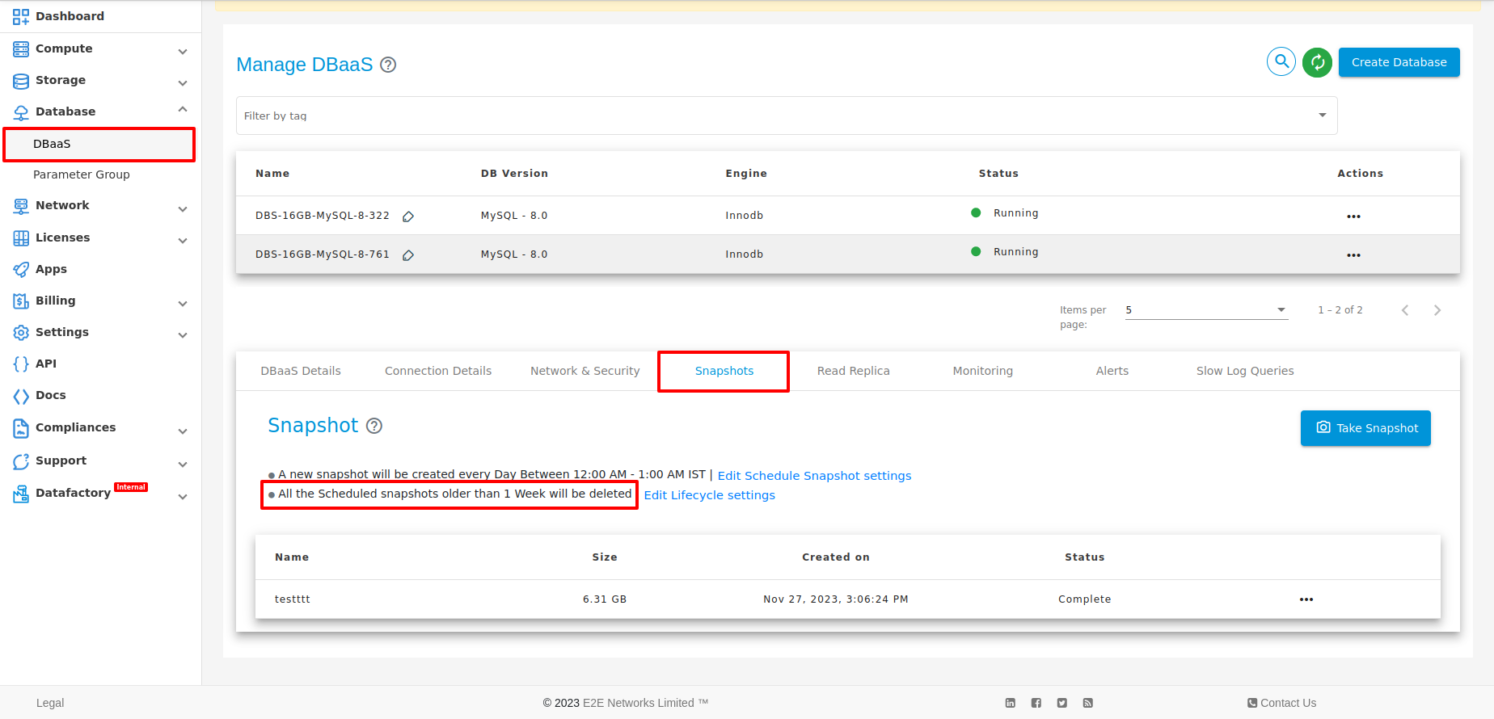Select Parameter Group in sidebar
1494x719 pixels.
coord(82,174)
